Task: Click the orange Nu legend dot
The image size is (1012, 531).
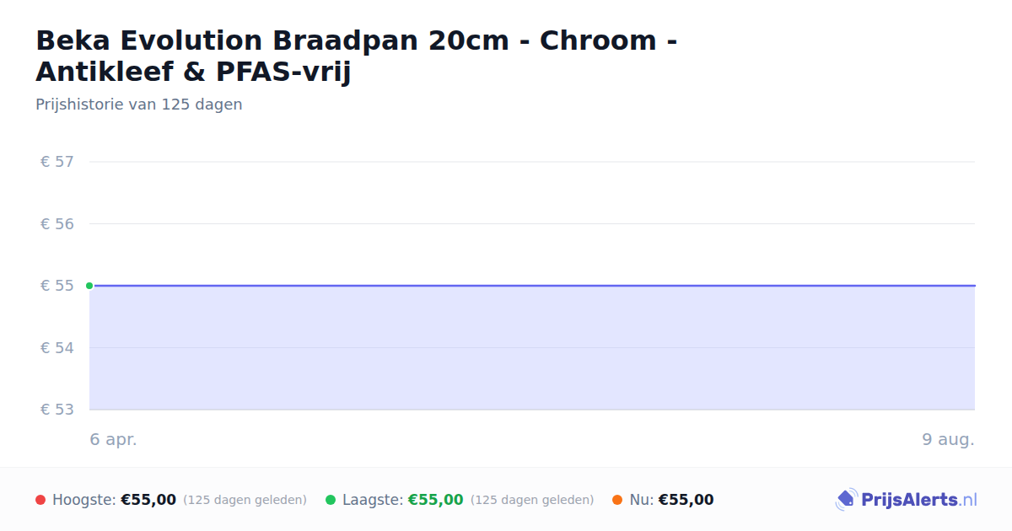Action: (617, 500)
